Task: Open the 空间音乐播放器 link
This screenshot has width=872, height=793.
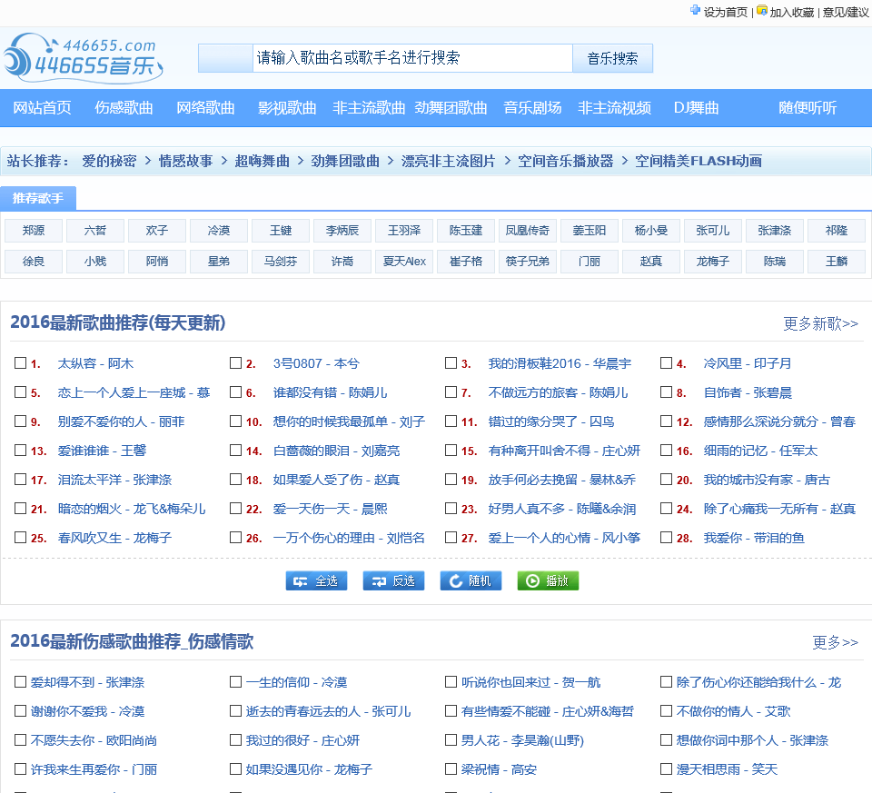Action: pos(566,162)
